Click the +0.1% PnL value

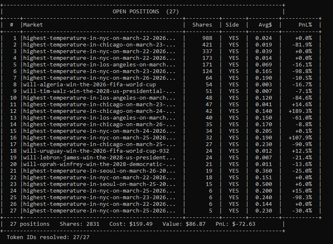304,131
